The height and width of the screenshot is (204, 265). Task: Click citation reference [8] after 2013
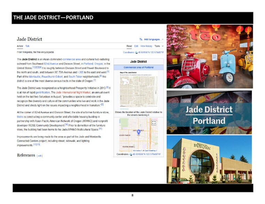107,87
